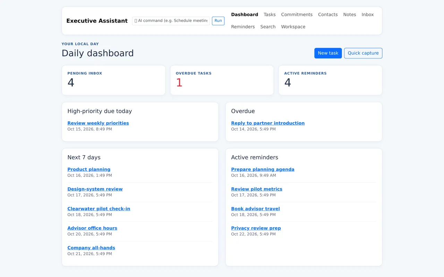Click the 'Overdue' panel heading
Screen dimensions: 444x277
click(x=243, y=111)
